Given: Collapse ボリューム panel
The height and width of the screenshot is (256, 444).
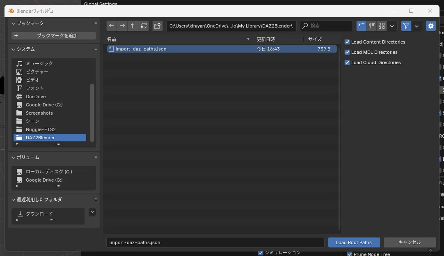Looking at the screenshot, I should coord(13,157).
